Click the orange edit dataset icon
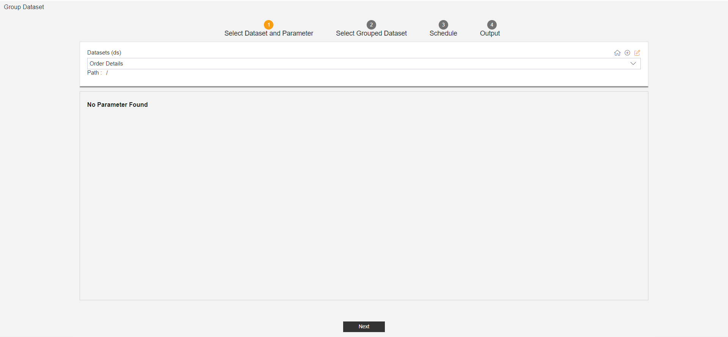Image resolution: width=728 pixels, height=337 pixels. click(x=637, y=53)
